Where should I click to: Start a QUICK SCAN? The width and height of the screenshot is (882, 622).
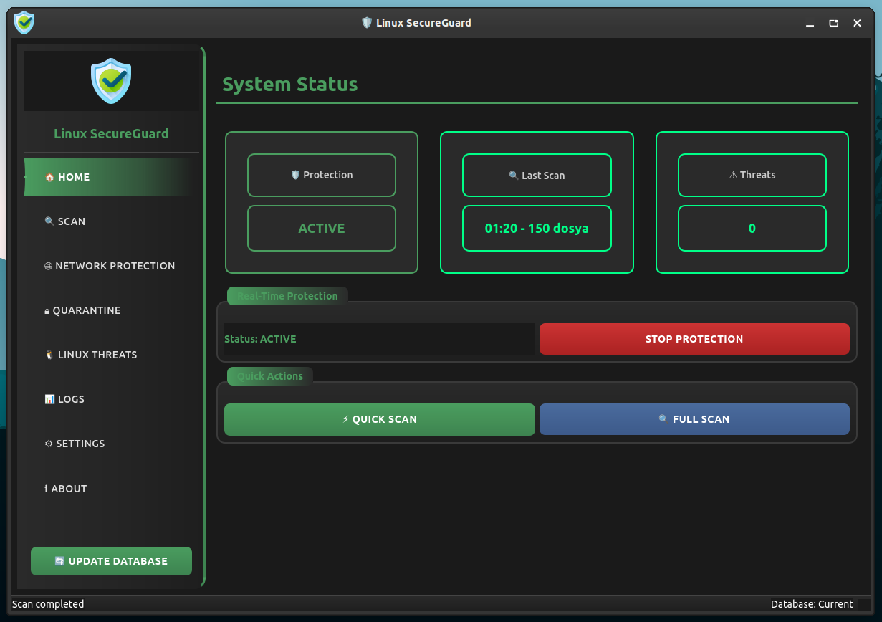(379, 419)
